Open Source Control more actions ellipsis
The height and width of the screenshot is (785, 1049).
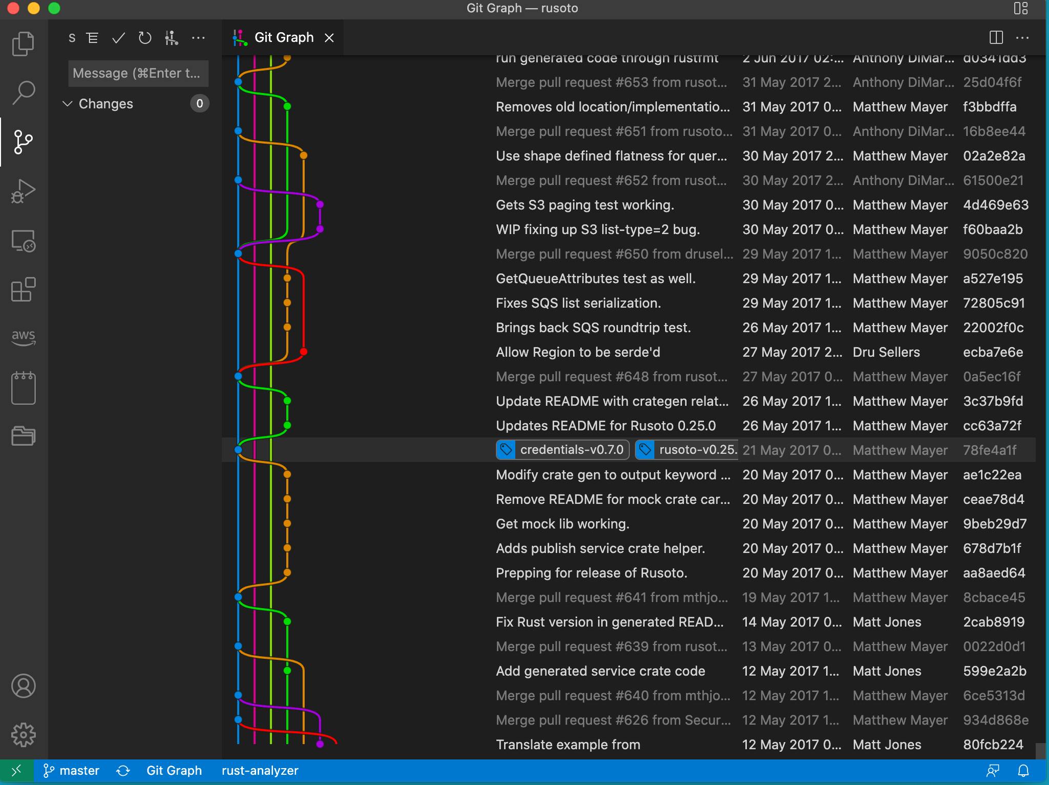click(198, 38)
